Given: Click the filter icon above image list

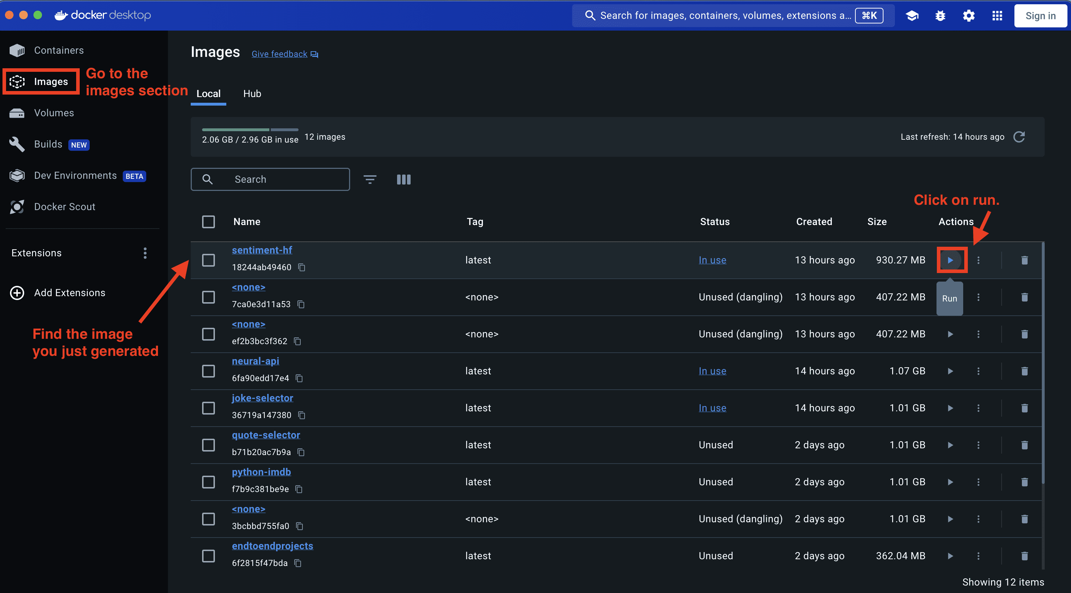Looking at the screenshot, I should [370, 178].
